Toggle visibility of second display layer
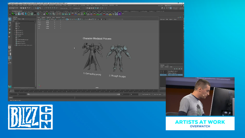245x138 pixels. [x=161, y=73]
